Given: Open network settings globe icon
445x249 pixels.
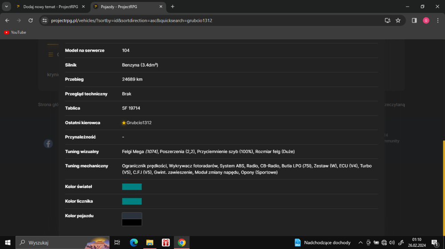Looking at the screenshot, I should tap(384, 242).
